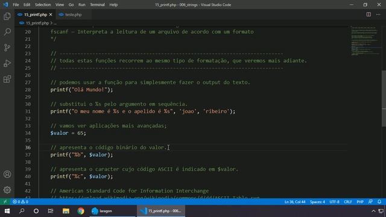Close the 15_printf.php tab
Viewport: 386px width, 217px height.
(51, 14)
